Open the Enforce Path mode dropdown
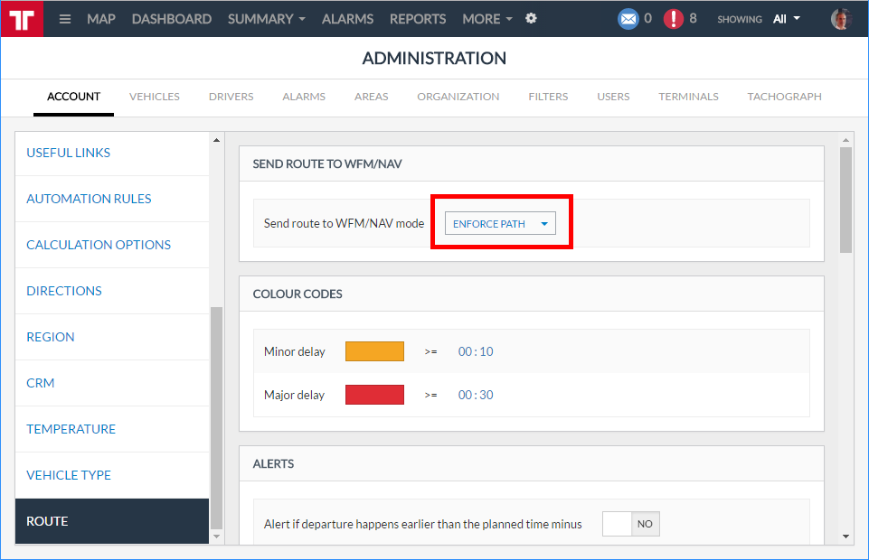The width and height of the screenshot is (869, 560). (500, 224)
